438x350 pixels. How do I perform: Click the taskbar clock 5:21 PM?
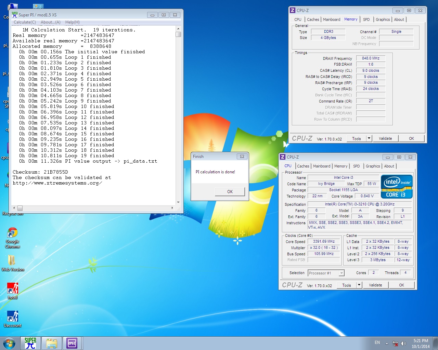[x=421, y=344]
